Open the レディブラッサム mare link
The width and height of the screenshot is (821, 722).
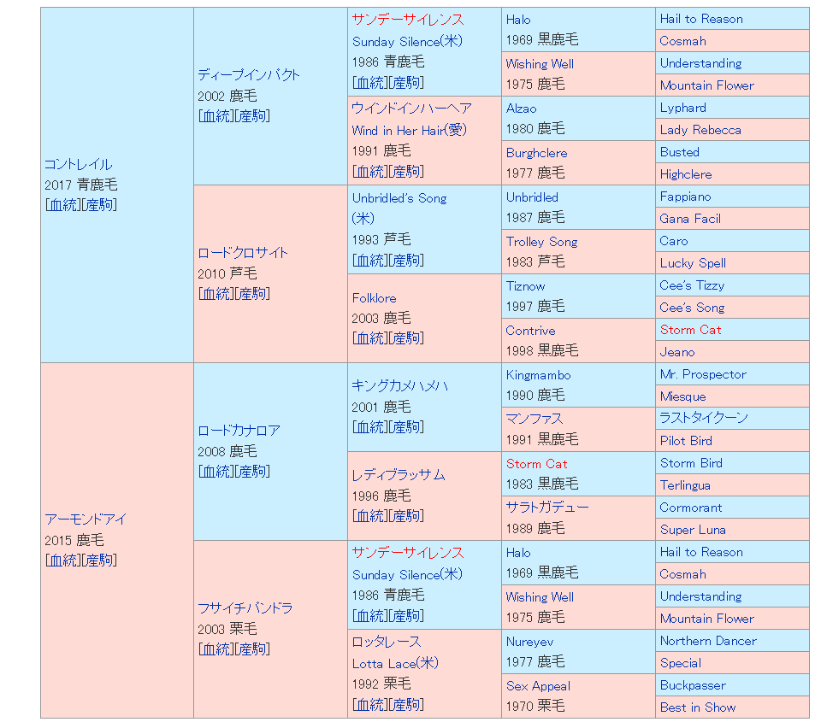pyautogui.click(x=399, y=475)
